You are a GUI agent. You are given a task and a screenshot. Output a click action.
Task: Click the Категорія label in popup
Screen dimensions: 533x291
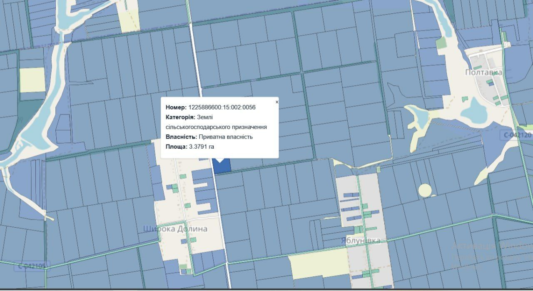click(x=180, y=117)
